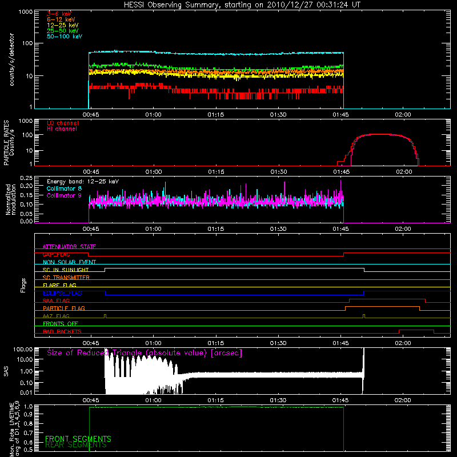
Task: Click the HESSI Observing Summary title text
Action: [x=242, y=5]
